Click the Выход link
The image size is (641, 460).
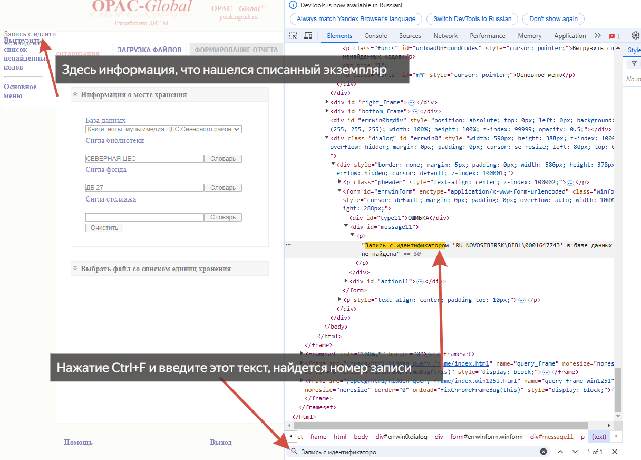tap(220, 442)
